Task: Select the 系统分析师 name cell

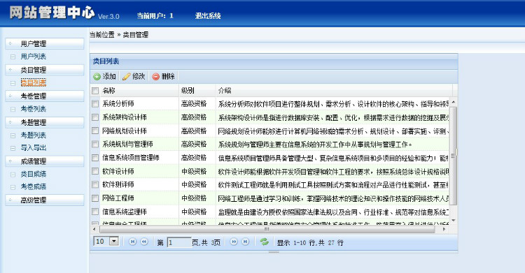Action: (118, 104)
